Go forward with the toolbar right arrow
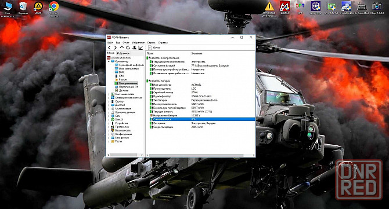The width and height of the screenshot is (389, 209). pyautogui.click(x=116, y=47)
